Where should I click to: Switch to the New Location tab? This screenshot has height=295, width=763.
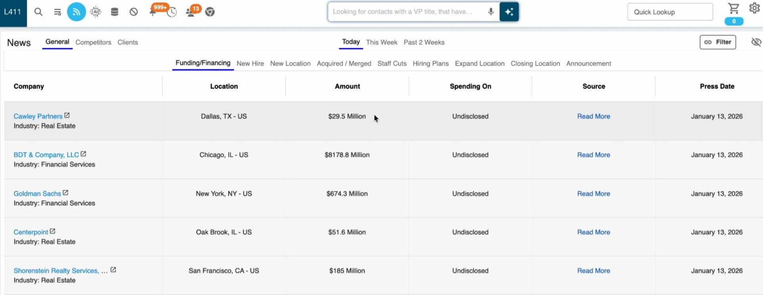(290, 64)
